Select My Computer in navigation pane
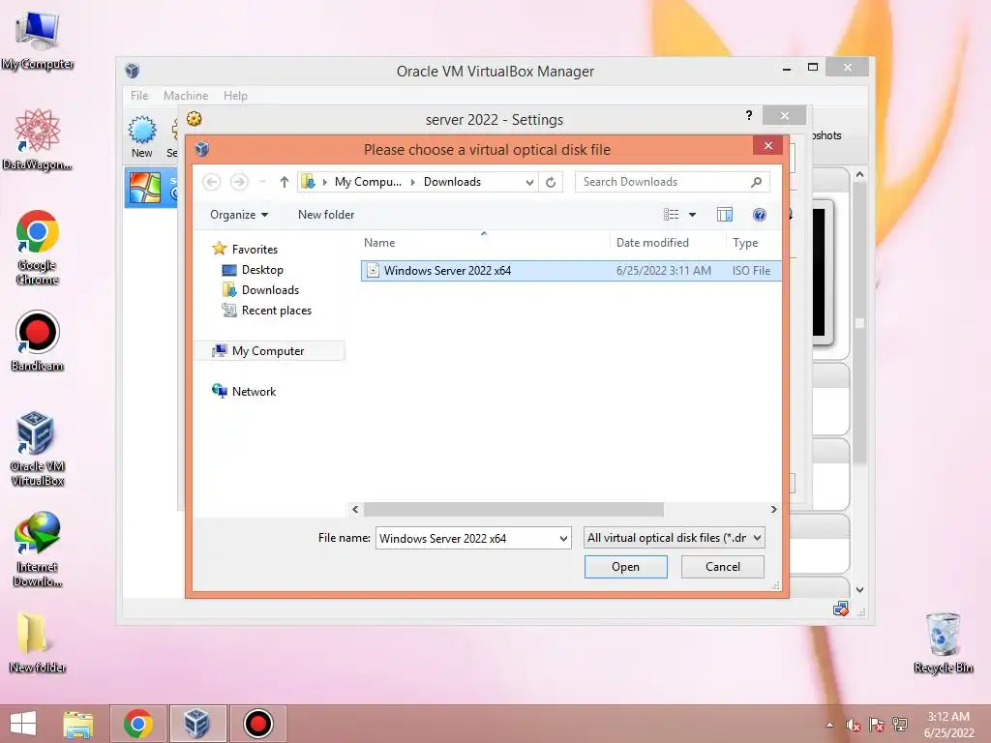 pyautogui.click(x=270, y=350)
